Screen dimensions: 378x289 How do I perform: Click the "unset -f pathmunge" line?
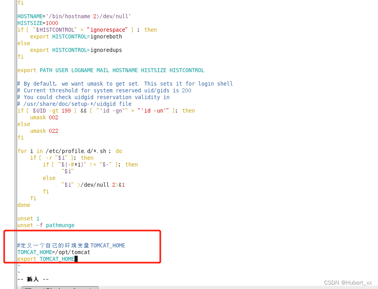[x=46, y=226]
